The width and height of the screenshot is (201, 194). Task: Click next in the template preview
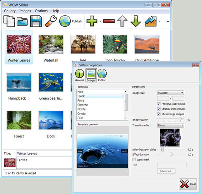[x=124, y=151]
